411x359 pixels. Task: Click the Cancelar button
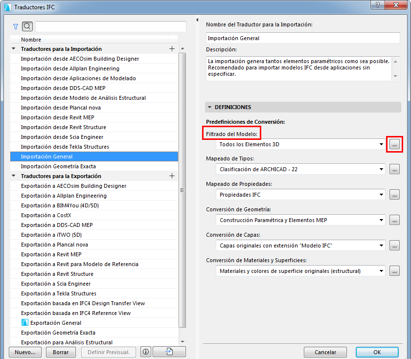325,352
